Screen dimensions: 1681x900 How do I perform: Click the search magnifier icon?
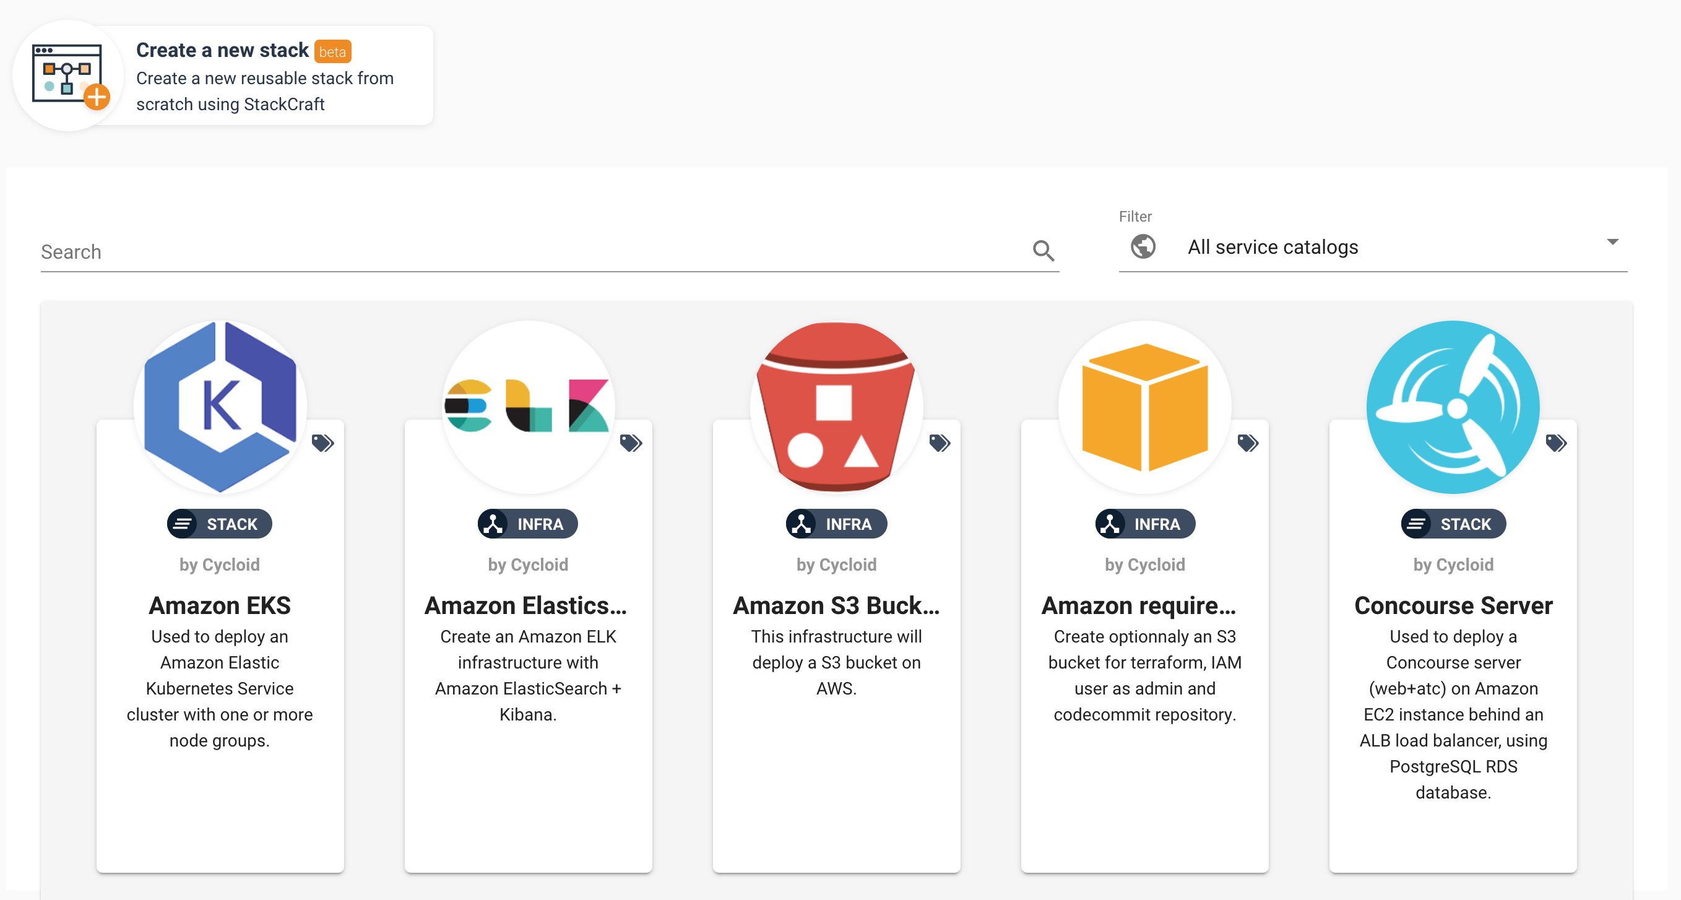click(1043, 251)
